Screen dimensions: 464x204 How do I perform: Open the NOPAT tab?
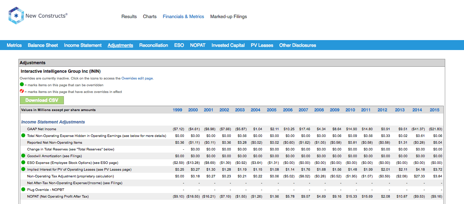(x=198, y=45)
